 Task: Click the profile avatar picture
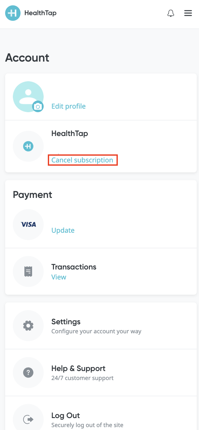click(28, 97)
